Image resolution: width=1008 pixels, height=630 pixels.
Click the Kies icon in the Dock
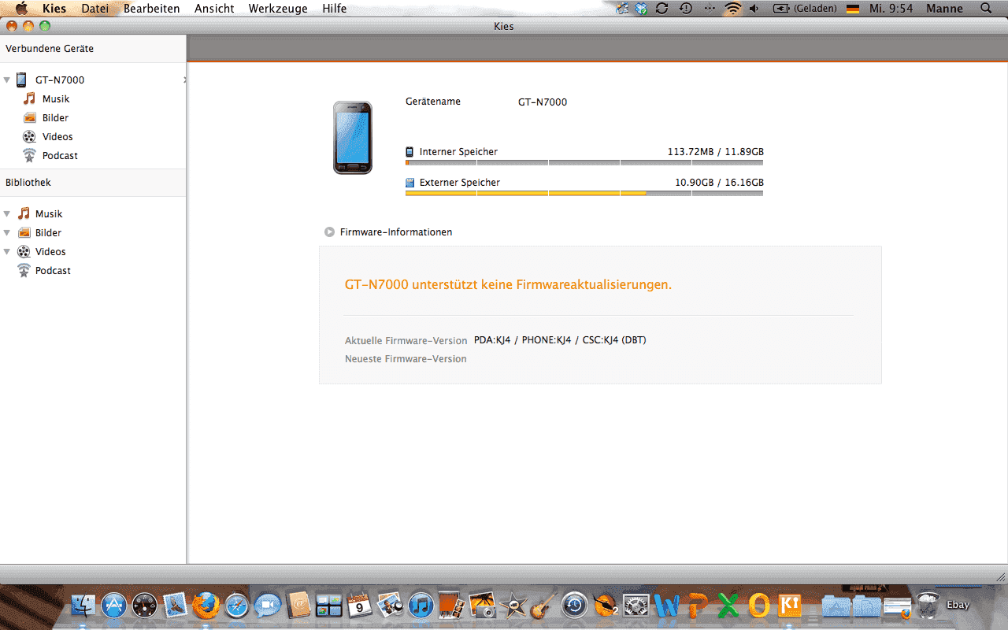(790, 606)
